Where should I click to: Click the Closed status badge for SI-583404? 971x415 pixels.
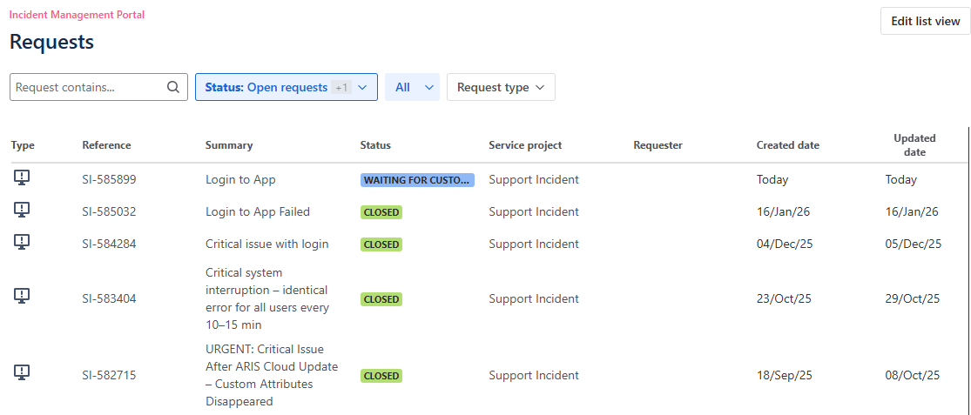click(381, 299)
